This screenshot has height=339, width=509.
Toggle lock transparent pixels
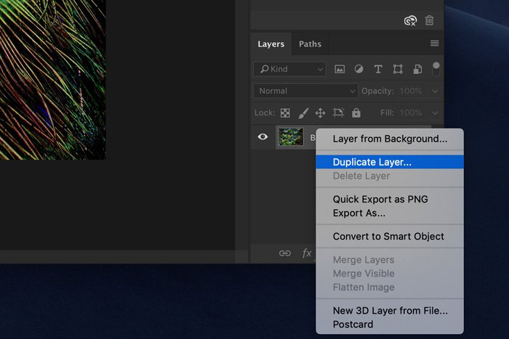point(285,113)
